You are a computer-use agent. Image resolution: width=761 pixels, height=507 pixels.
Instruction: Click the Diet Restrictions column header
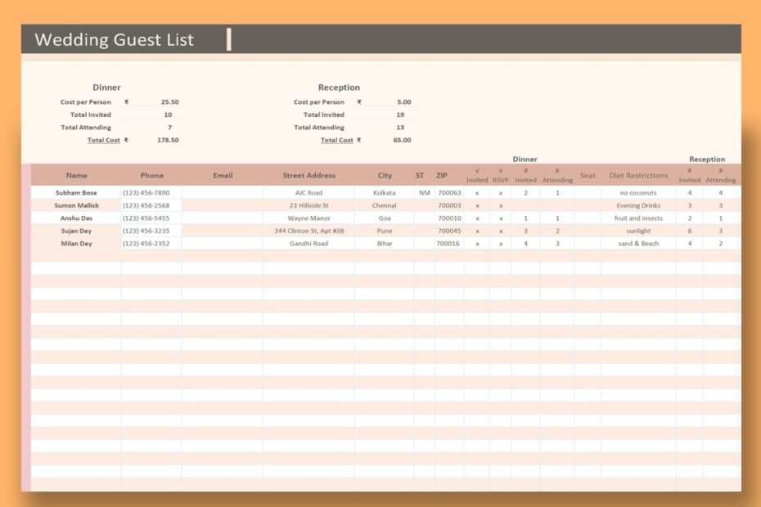pyautogui.click(x=638, y=175)
